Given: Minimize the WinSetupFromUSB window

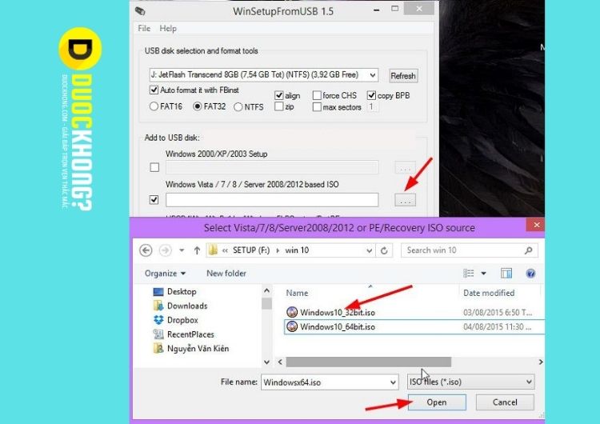Looking at the screenshot, I should pyautogui.click(x=377, y=9).
